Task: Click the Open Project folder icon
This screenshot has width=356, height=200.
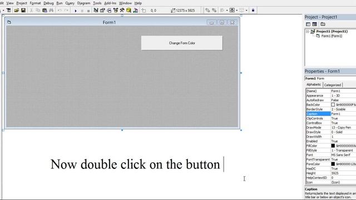Action: click(16, 11)
